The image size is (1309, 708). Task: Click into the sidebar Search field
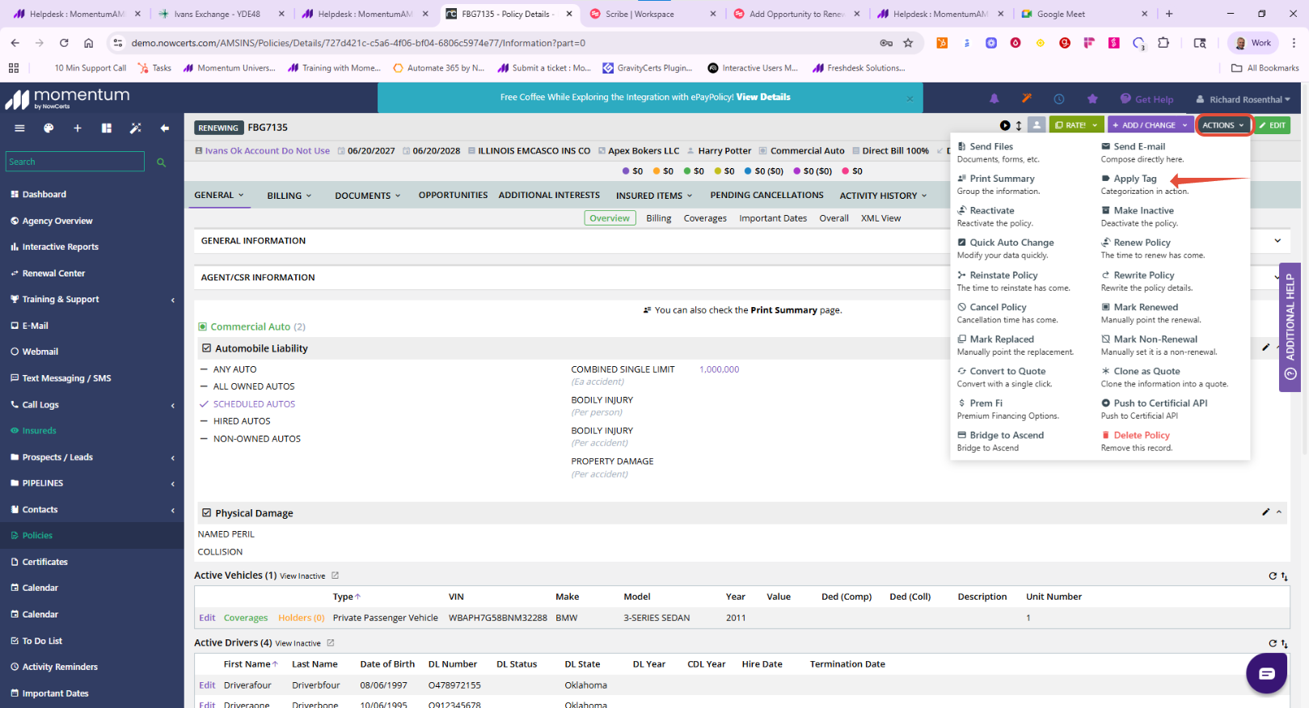(x=75, y=162)
